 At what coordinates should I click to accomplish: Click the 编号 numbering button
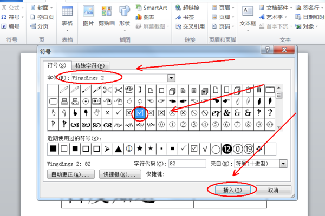tap(10, 26)
